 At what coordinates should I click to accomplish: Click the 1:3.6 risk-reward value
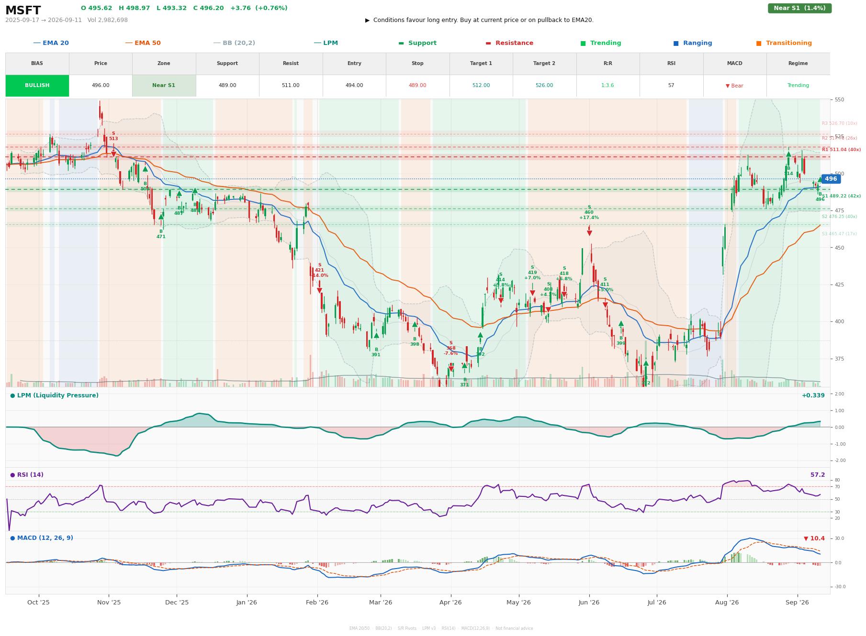[x=608, y=86]
